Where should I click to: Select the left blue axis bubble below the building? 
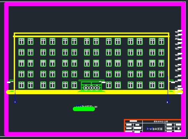click(x=15, y=102)
